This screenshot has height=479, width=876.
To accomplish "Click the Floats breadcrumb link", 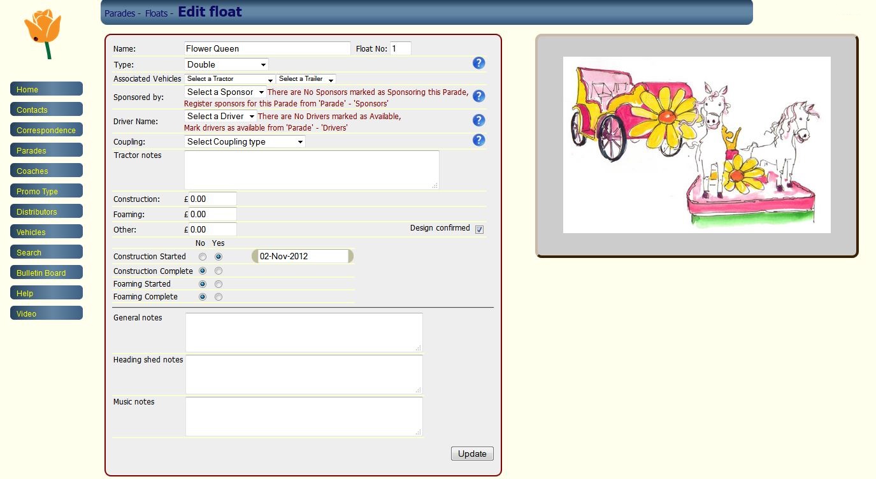I will click(156, 13).
